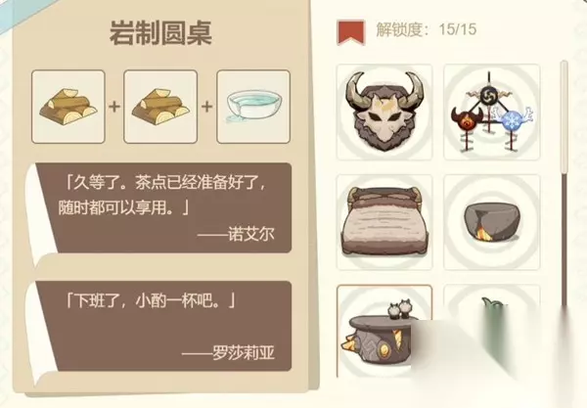Click the 解锁度 15/15 progress label
Image resolution: width=587 pixels, height=408 pixels.
pos(427,29)
